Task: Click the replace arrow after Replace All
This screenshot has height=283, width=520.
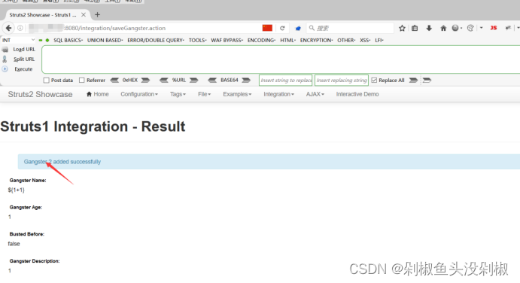Action: pos(413,81)
